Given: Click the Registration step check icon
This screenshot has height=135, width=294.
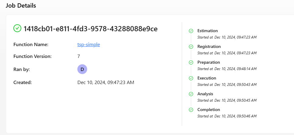Looking at the screenshot, I should 191,47.
